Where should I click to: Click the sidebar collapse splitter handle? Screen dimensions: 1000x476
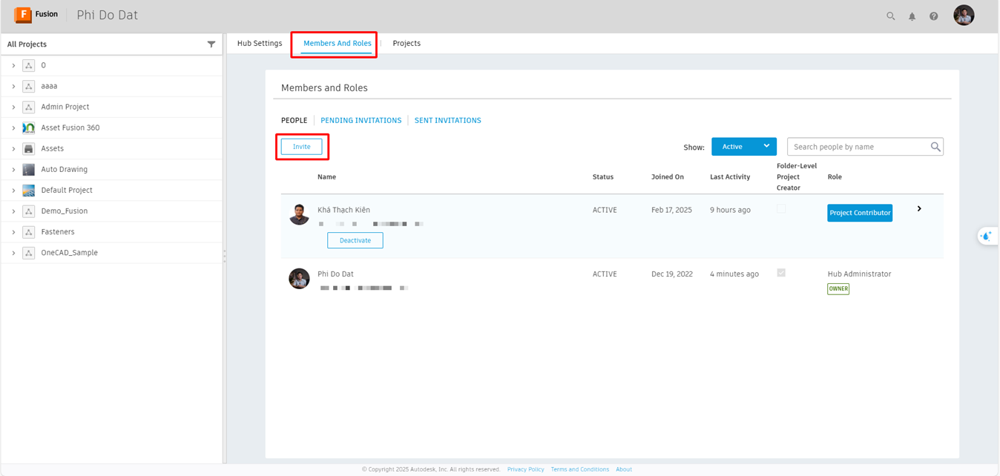point(224,256)
